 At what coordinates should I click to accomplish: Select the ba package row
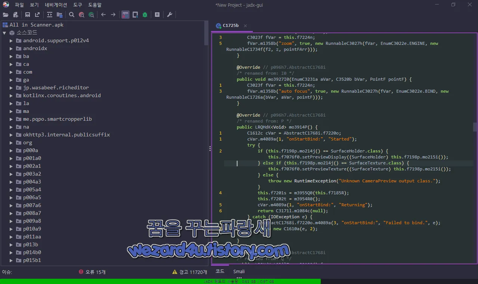coord(26,56)
